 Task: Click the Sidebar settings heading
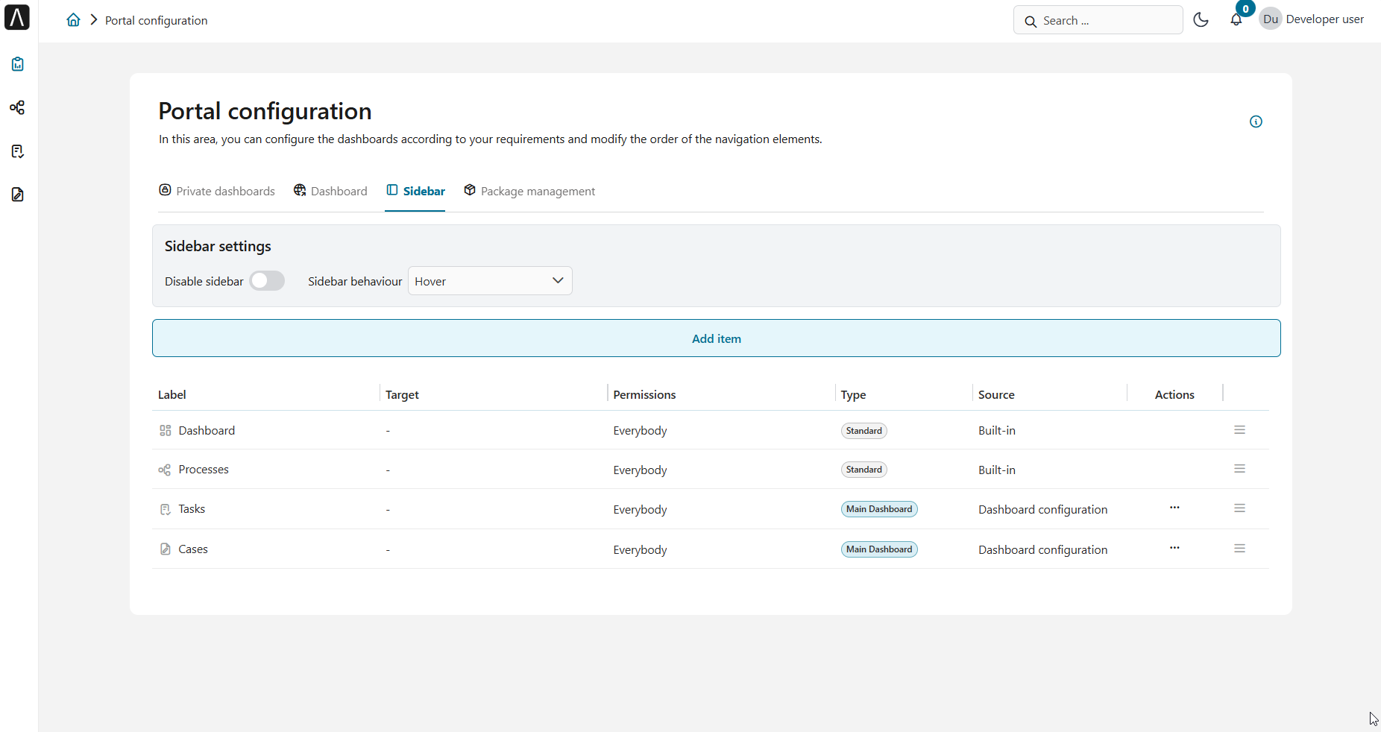pyautogui.click(x=218, y=246)
